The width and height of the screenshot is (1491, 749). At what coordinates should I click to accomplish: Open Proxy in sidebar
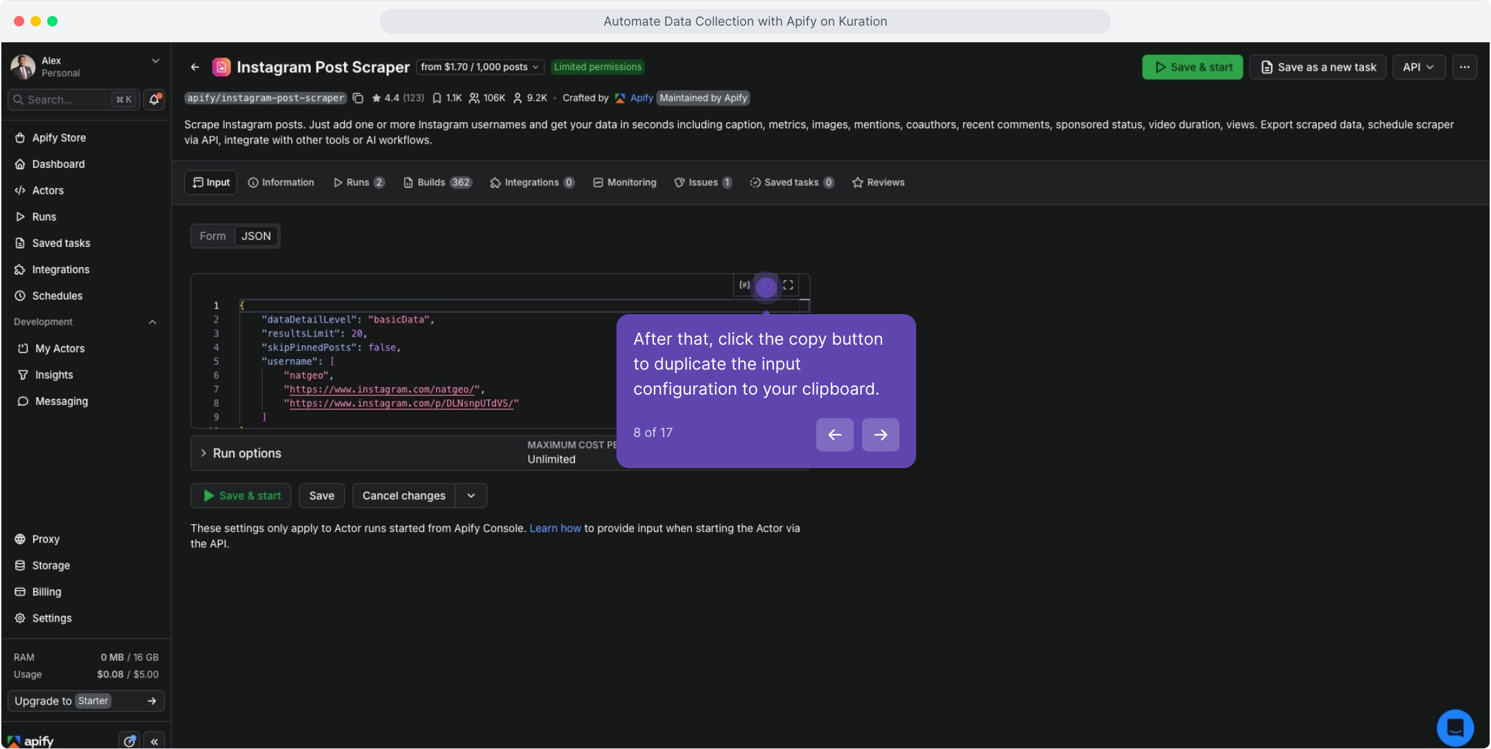click(x=86, y=540)
